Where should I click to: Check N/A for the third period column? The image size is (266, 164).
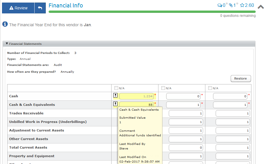coord(210,88)
